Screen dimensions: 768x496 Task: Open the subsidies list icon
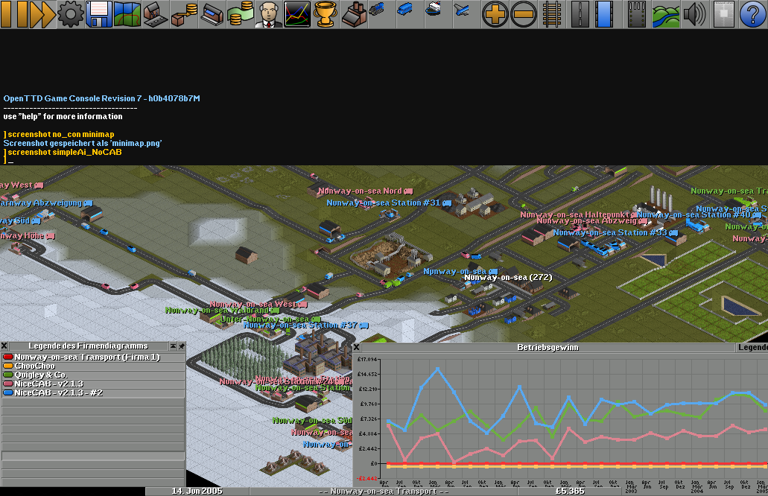click(184, 14)
